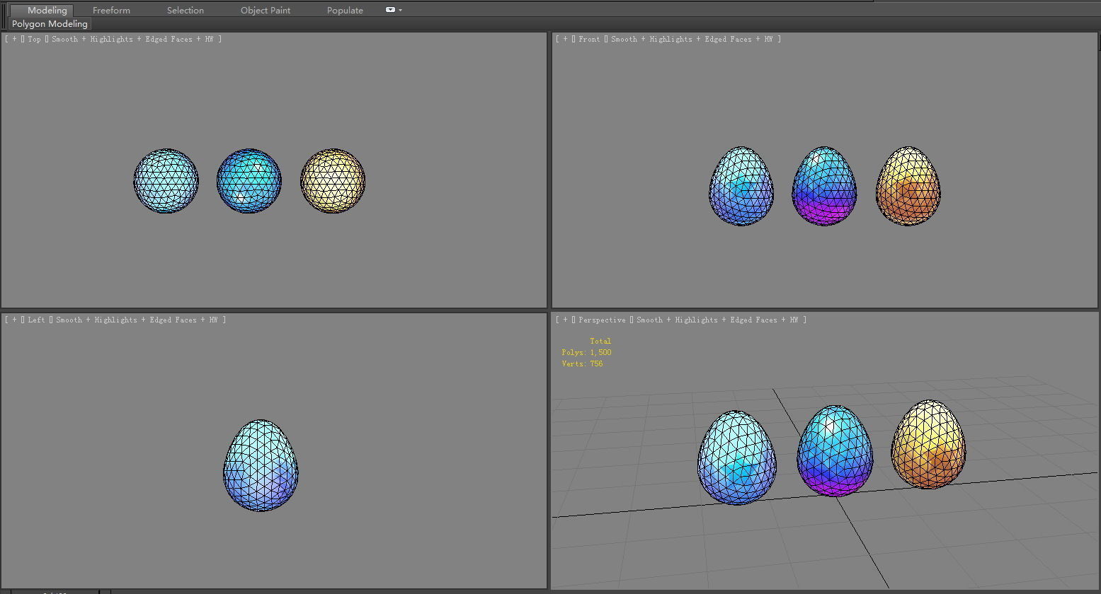1101x594 pixels.
Task: Select the pale-blue egg in Perspective viewport
Action: coord(737,458)
